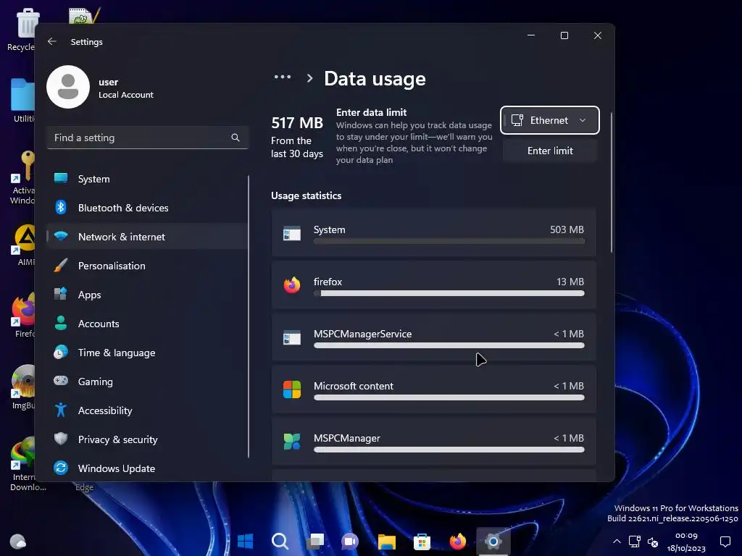Click the network tray icon
This screenshot has height=556, width=742.
(x=635, y=542)
